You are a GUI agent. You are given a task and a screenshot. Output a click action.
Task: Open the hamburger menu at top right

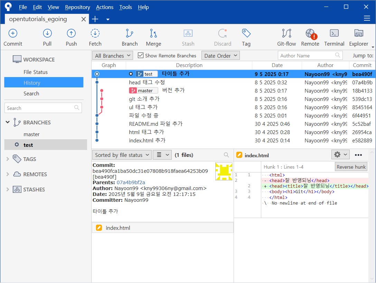pos(367,18)
